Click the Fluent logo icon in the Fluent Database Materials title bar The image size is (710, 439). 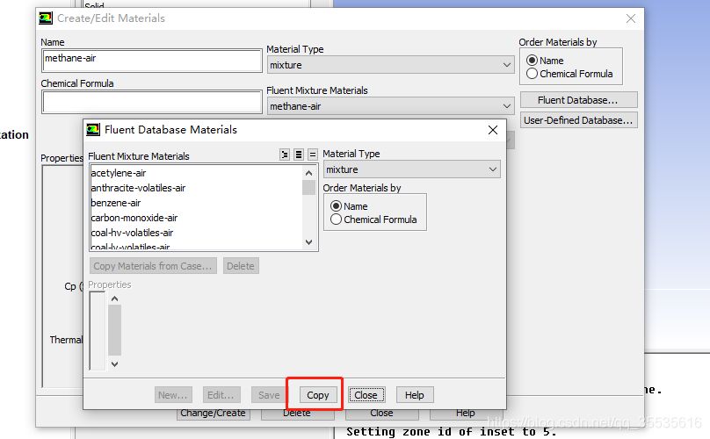point(93,130)
